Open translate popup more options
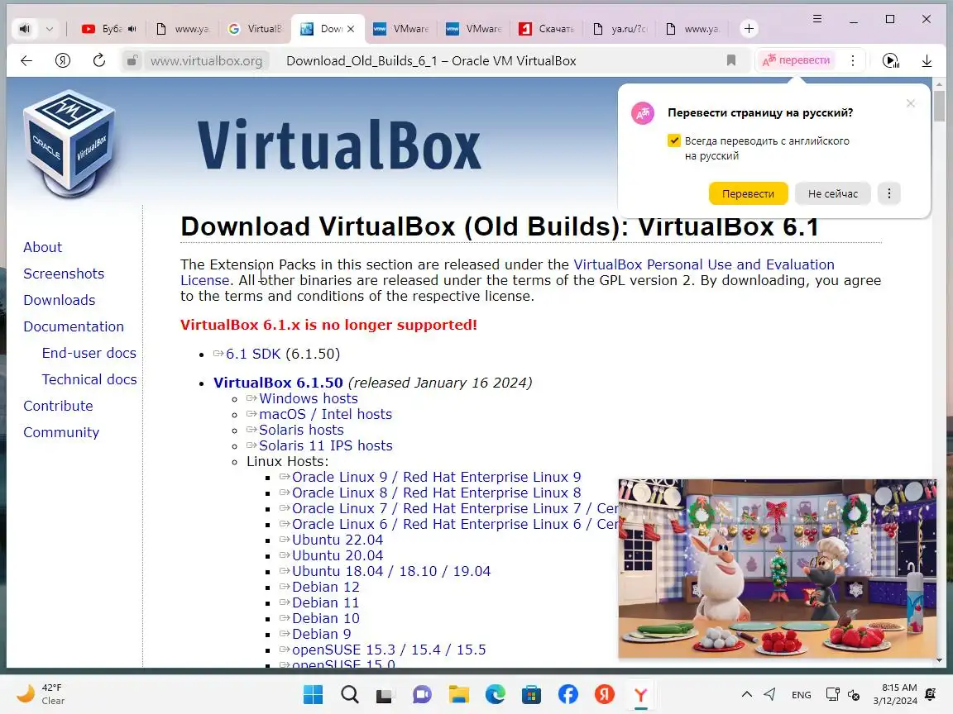The height and width of the screenshot is (714, 953). click(x=889, y=193)
